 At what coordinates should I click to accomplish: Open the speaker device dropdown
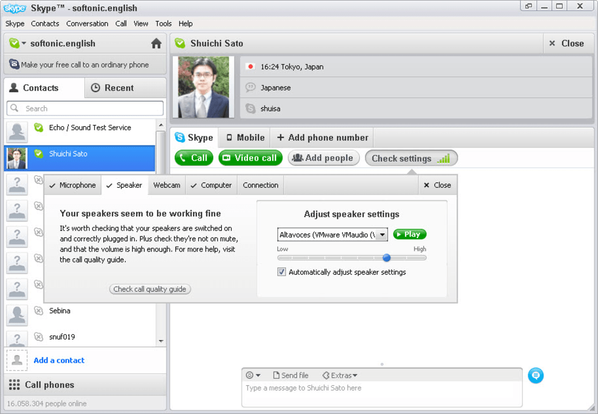pos(382,235)
